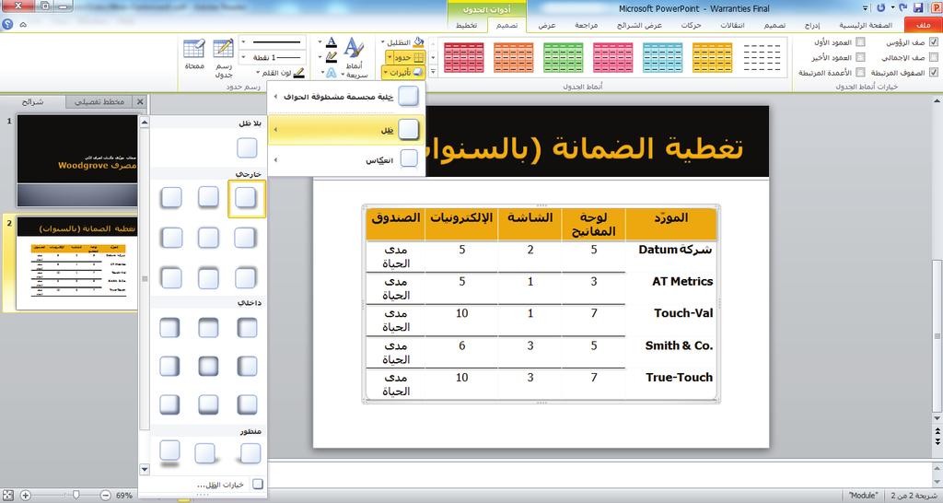The height and width of the screenshot is (503, 943).
Task: Choose the No Shadow (بلا ظل) preset
Action: [x=247, y=147]
